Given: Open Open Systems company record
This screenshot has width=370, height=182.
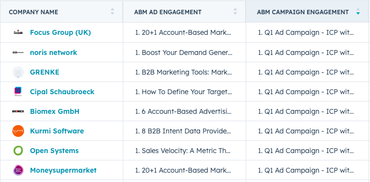Looking at the screenshot, I should (54, 151).
